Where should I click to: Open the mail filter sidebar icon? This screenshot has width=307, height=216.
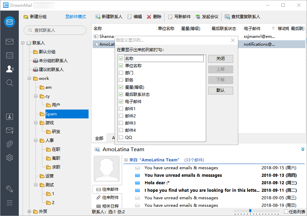pyautogui.click(x=9, y=130)
